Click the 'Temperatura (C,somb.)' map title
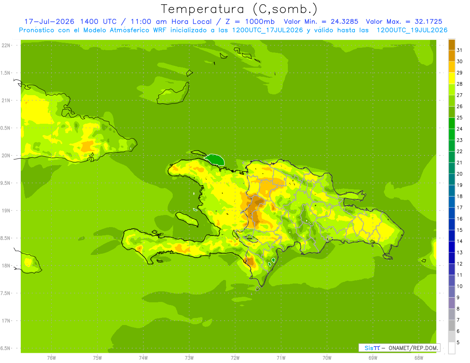 tap(239, 9)
